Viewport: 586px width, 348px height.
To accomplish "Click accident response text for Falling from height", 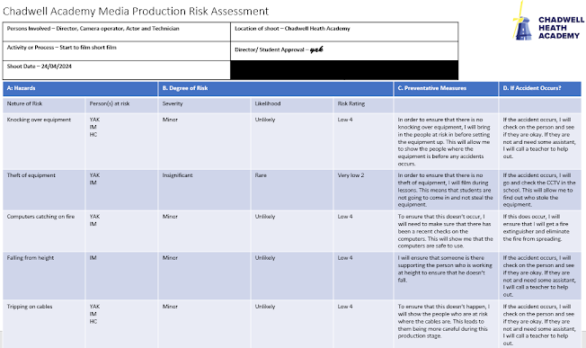I will (539, 276).
